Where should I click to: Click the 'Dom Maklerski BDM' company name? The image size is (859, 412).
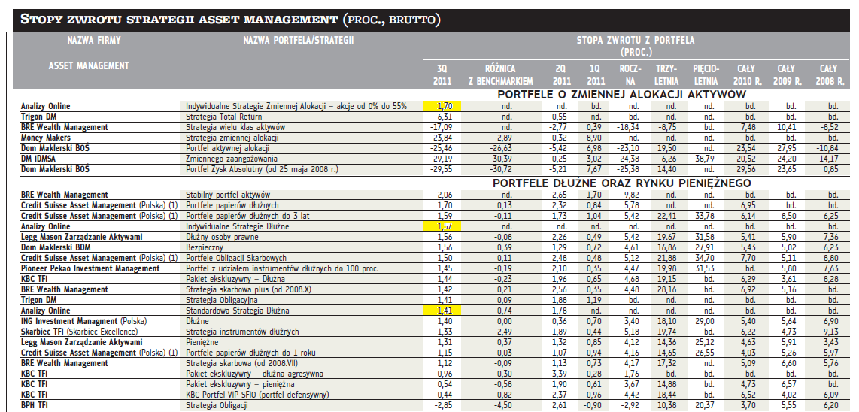[x=56, y=247]
